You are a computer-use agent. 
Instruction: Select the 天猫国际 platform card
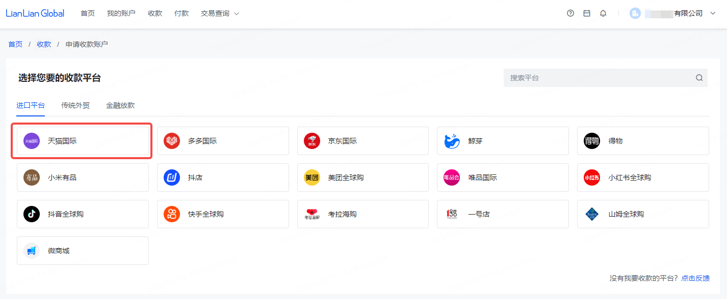(x=83, y=141)
